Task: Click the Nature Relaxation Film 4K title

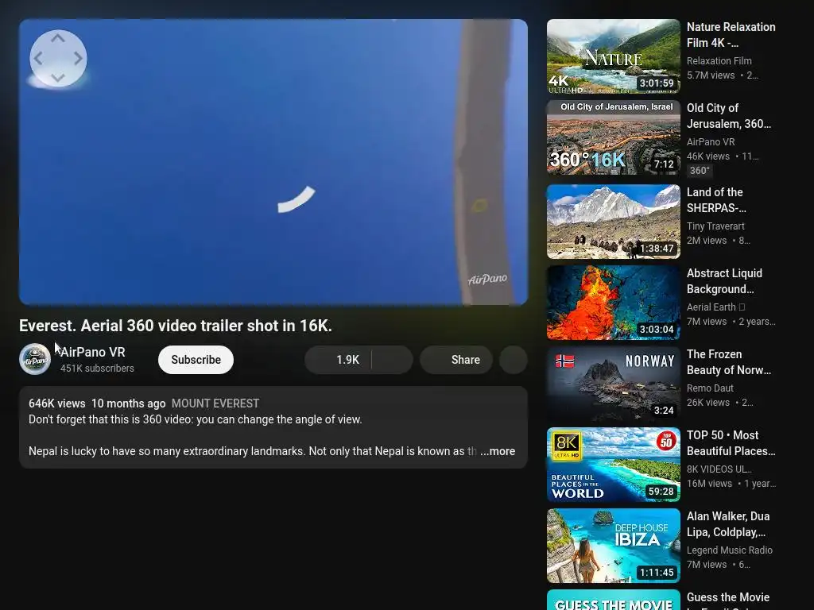Action: tap(731, 35)
